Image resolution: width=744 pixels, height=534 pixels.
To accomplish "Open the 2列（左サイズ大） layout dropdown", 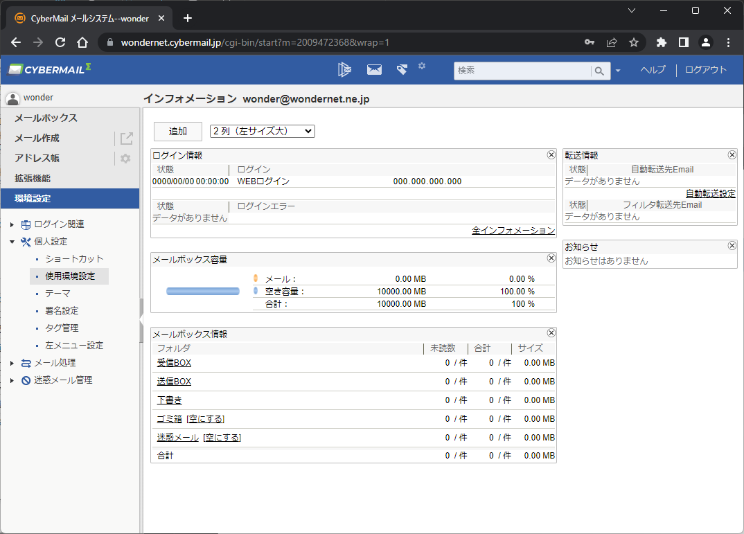I will coord(263,131).
